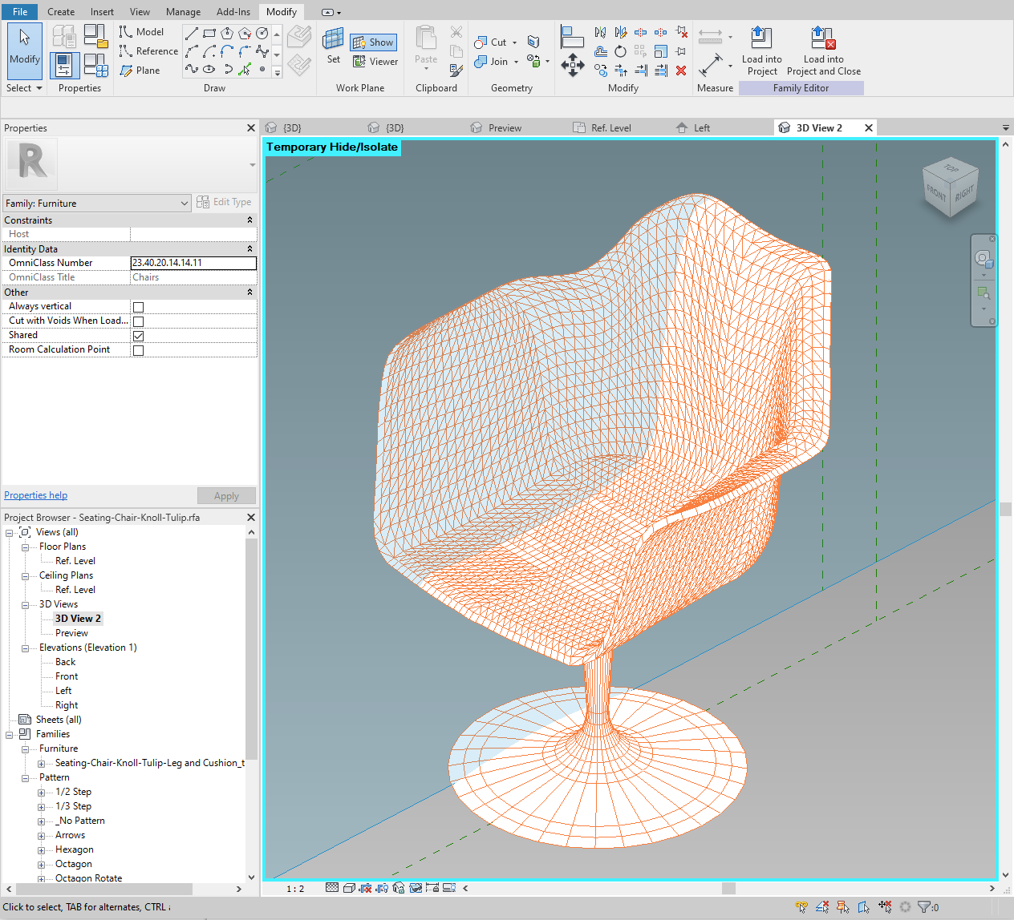Click the navigation wheel icon
Screen dimensions: 1014x920
(984, 259)
